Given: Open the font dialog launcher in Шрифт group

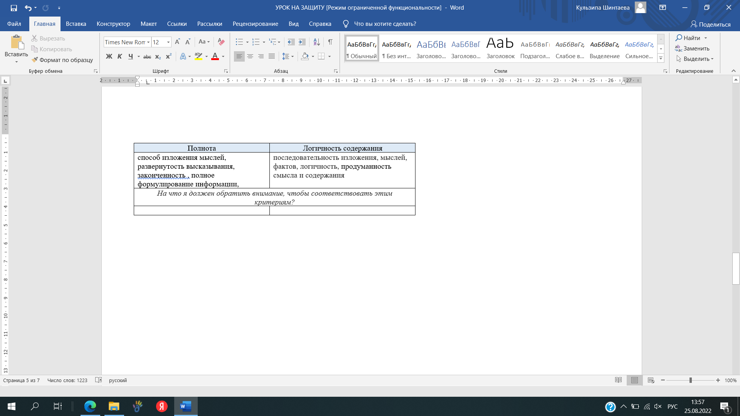Looking at the screenshot, I should tap(226, 71).
